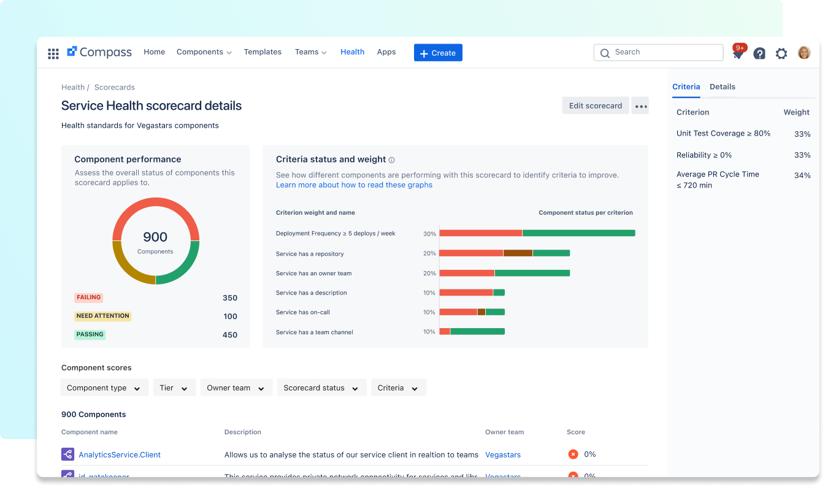Select the Health menu item
The width and height of the screenshot is (825, 487).
[x=353, y=52]
